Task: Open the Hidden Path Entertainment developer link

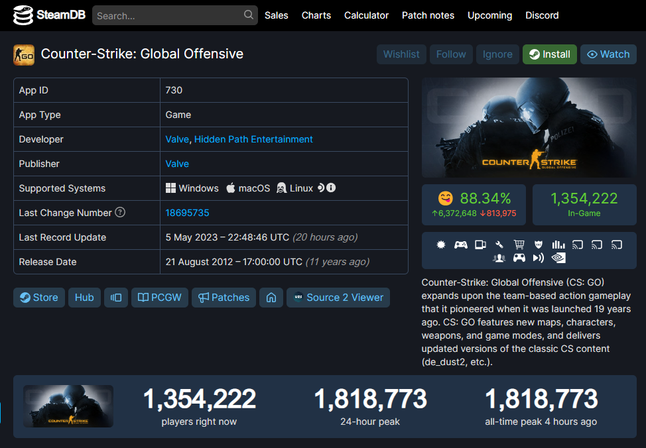Action: (253, 139)
